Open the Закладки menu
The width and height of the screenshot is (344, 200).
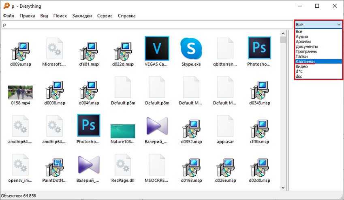[x=82, y=16]
